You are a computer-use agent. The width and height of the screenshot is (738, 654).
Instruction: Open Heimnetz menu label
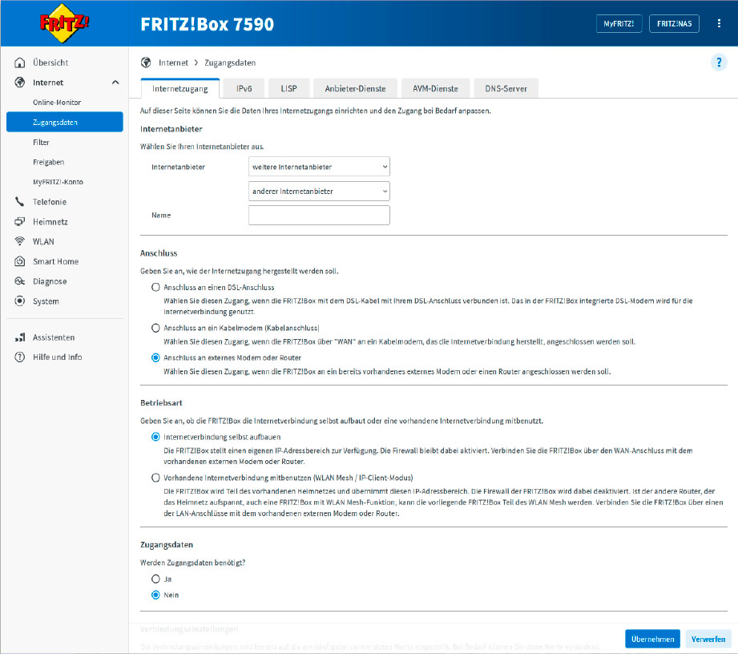pos(50,222)
